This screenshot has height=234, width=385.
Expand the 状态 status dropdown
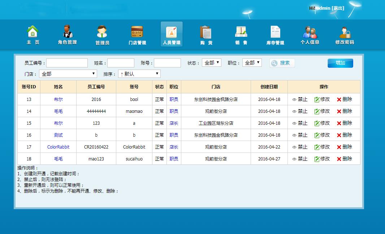(211, 63)
